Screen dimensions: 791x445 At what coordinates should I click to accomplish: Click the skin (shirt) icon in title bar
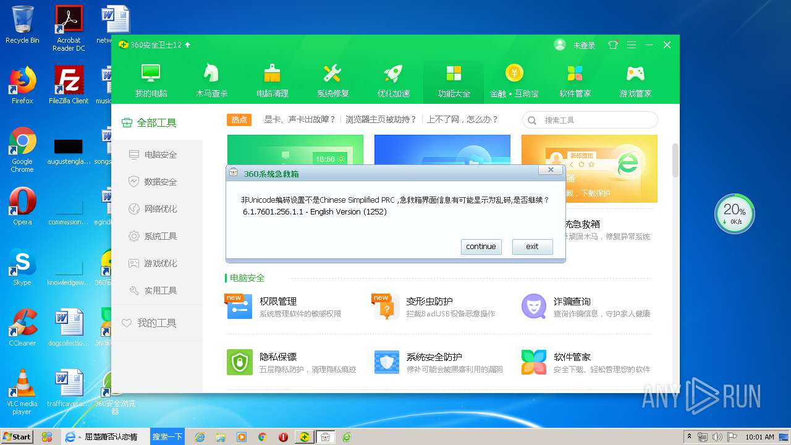coord(612,45)
